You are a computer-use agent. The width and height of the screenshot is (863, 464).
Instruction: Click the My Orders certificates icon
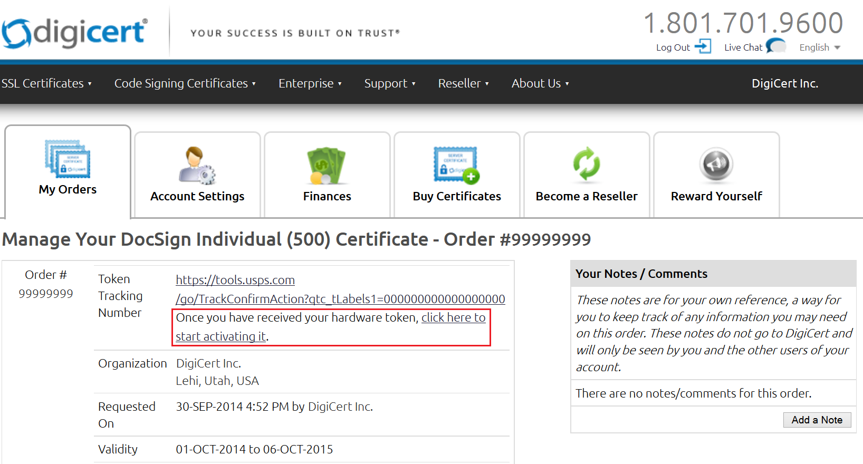click(x=68, y=159)
